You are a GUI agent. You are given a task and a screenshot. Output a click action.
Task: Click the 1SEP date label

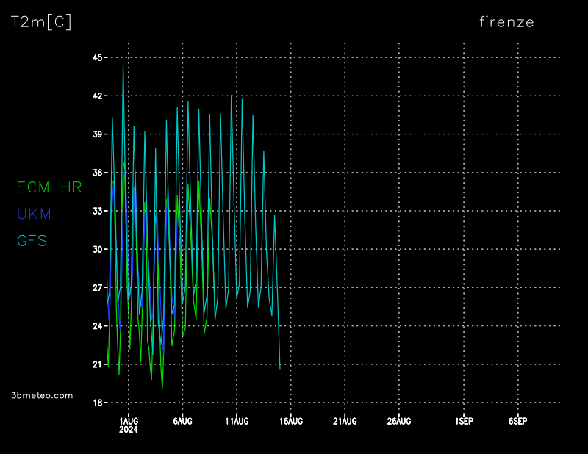(x=464, y=421)
